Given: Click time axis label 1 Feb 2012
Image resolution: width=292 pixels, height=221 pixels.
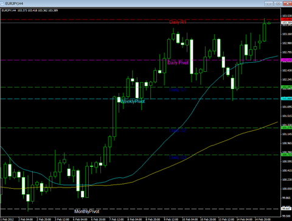Looking at the screenshot, I should pos(7,219).
